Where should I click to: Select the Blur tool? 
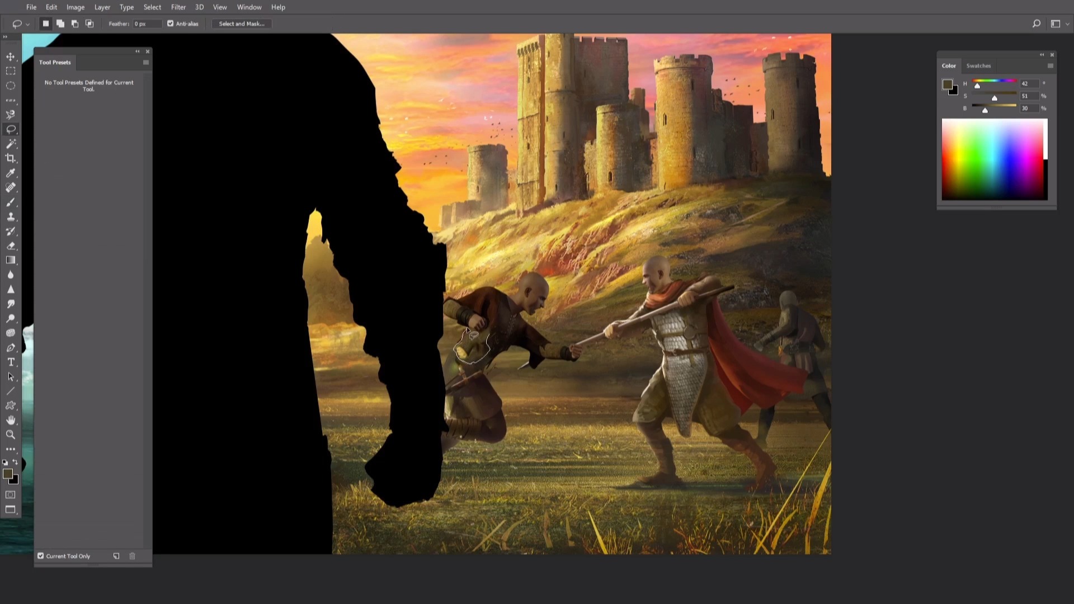point(11,275)
